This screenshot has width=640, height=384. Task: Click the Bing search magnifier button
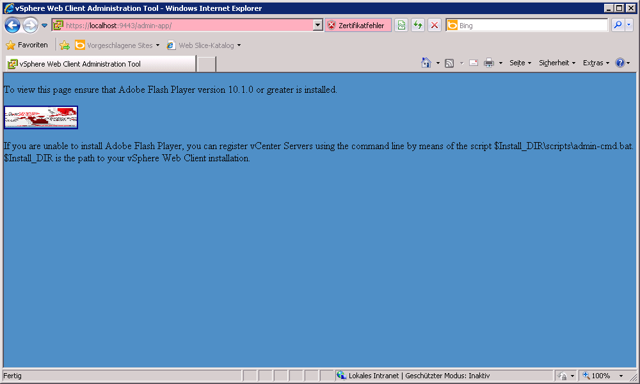pyautogui.click(x=618, y=26)
